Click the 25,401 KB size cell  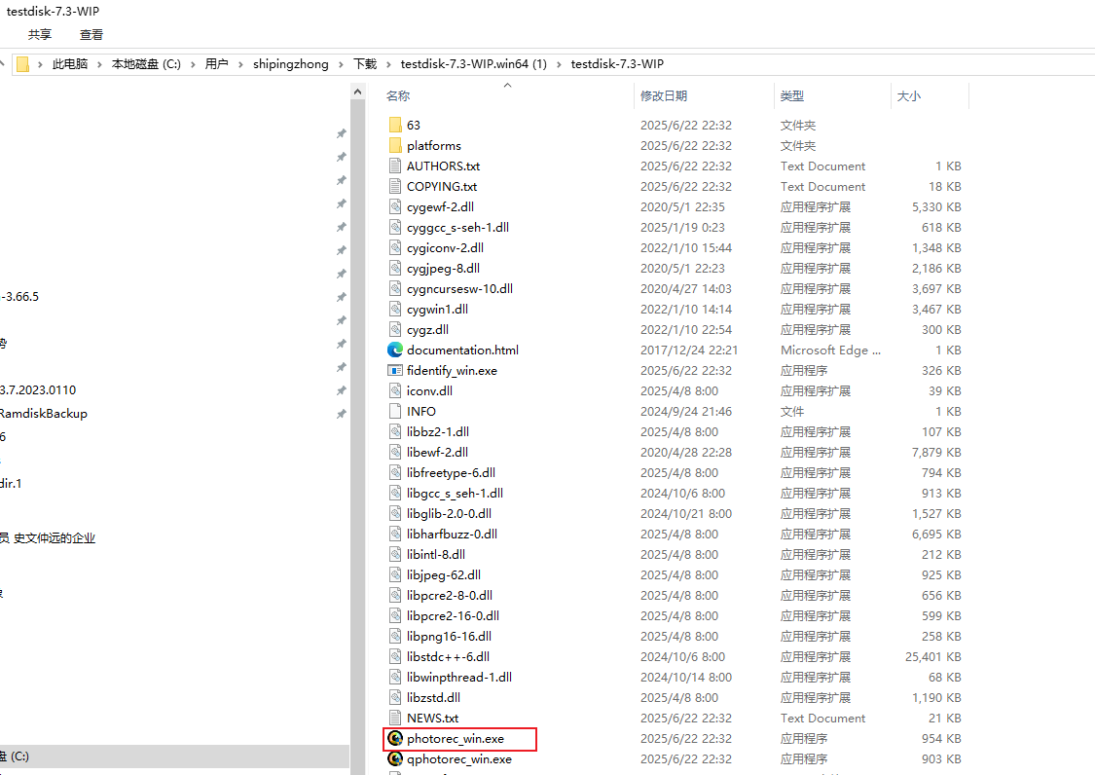(933, 657)
